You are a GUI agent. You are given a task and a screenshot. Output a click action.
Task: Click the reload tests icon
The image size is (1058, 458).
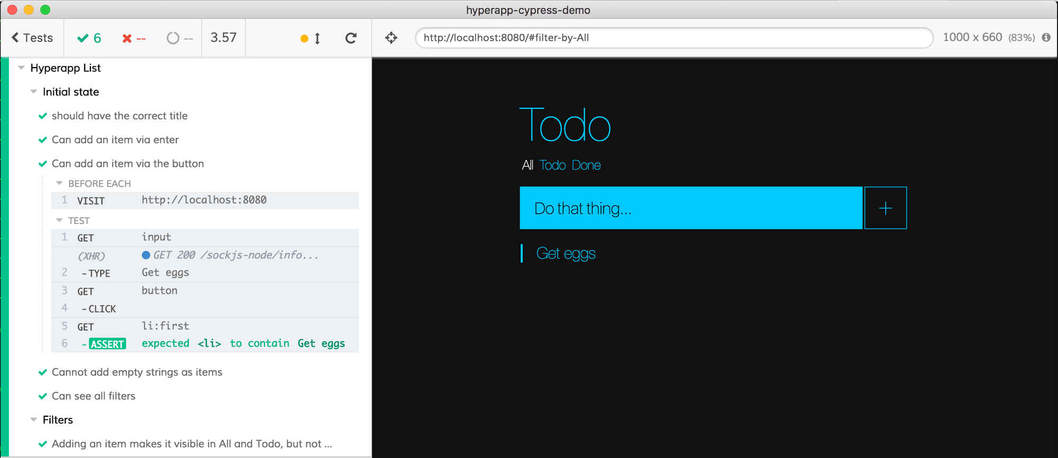pos(350,38)
